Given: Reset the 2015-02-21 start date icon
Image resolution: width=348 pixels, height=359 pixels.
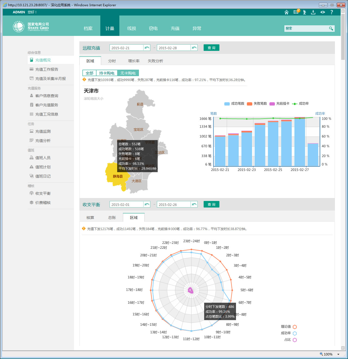Looking at the screenshot, I should click(147, 48).
